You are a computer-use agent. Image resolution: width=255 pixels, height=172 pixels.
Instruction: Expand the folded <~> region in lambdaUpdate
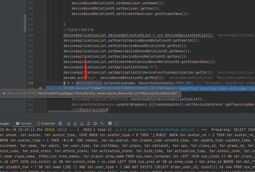tap(152, 104)
